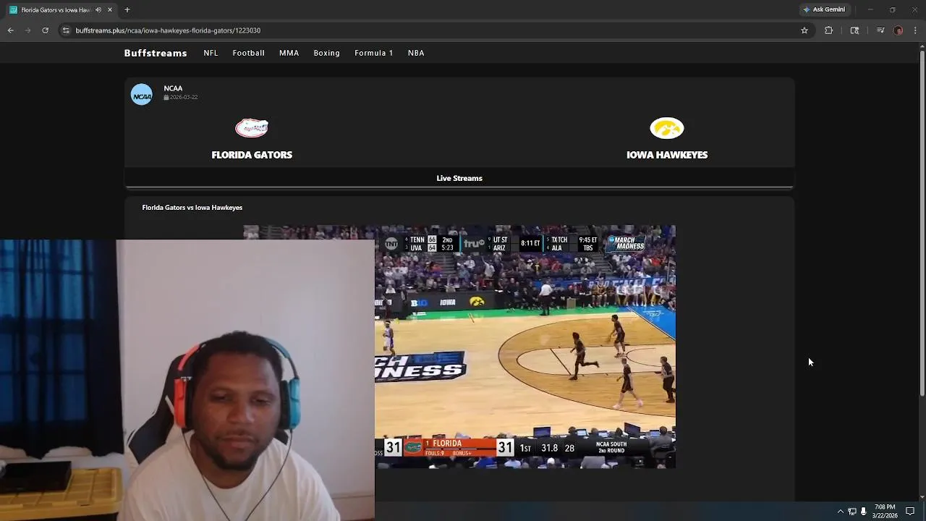This screenshot has width=926, height=521.
Task: Close the Florida Gators vs Iowa tab
Action: (x=110, y=9)
